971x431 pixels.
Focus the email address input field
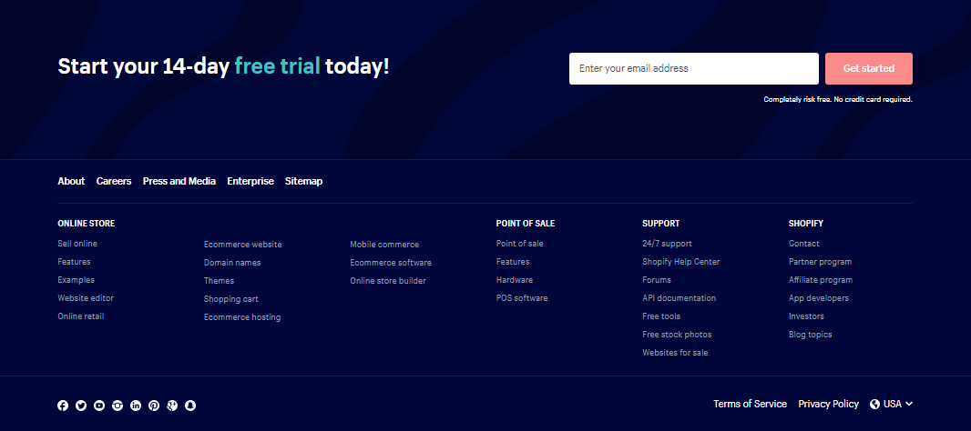pos(694,68)
